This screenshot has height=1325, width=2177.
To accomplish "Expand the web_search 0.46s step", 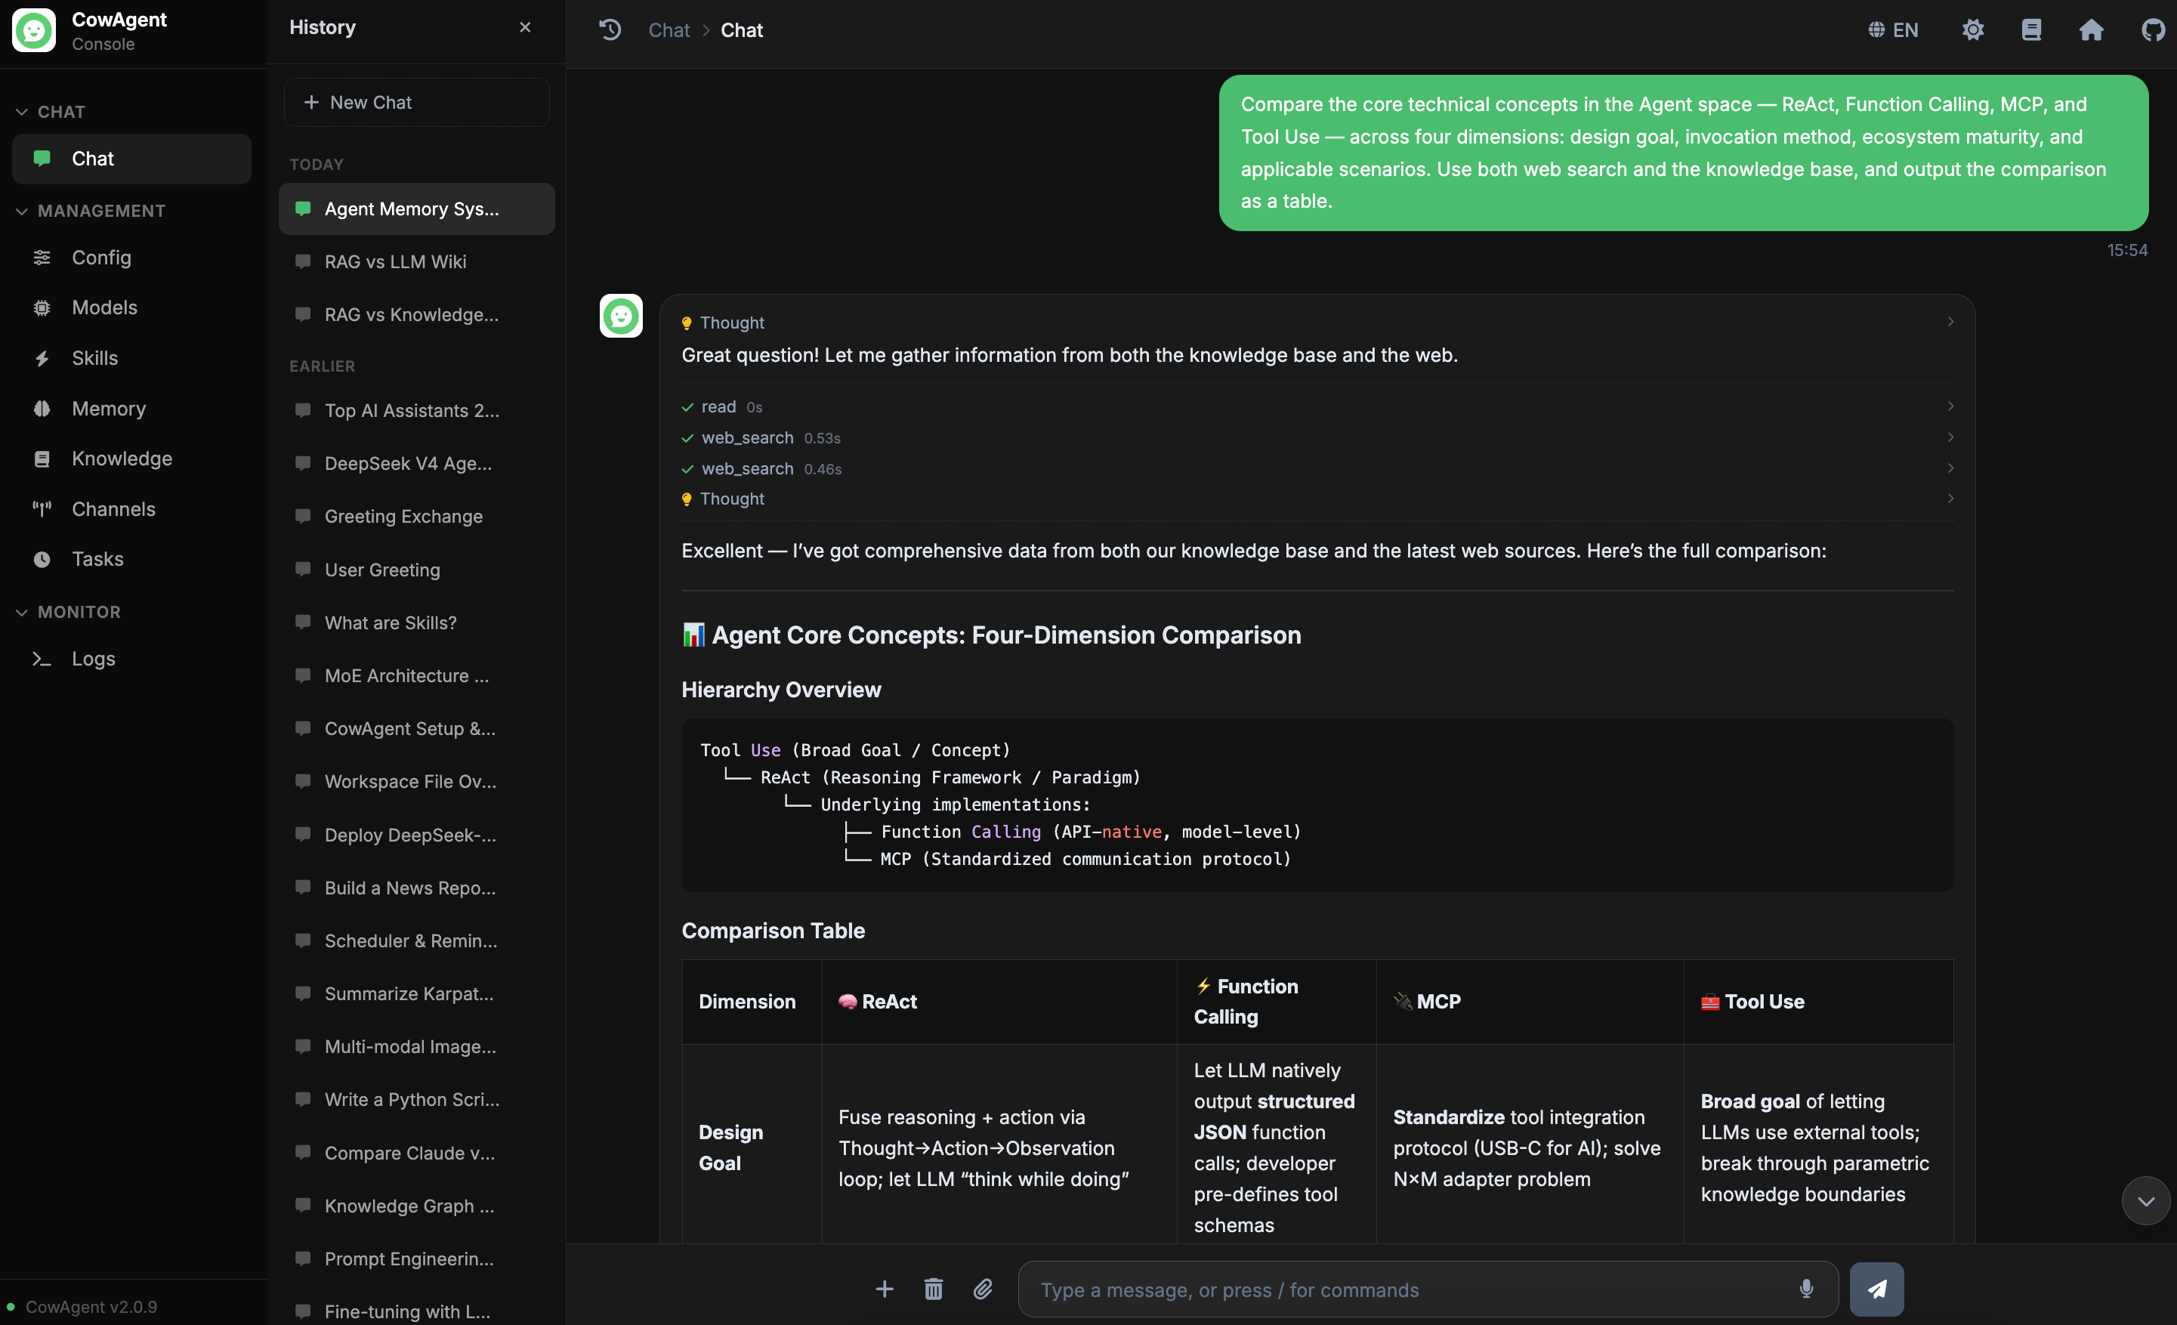I will (1317, 468).
